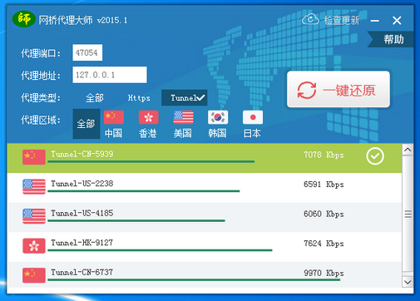Select the Tunnel-CN-5939 proxy name
The width and height of the screenshot is (420, 301).
pos(82,154)
